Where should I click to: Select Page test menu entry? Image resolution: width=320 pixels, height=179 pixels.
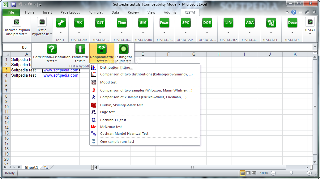click(x=145, y=112)
